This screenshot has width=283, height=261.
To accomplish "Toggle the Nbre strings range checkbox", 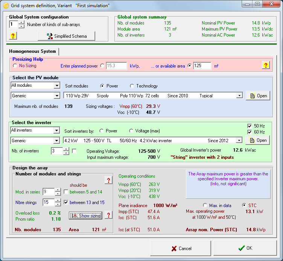I will [66, 203].
